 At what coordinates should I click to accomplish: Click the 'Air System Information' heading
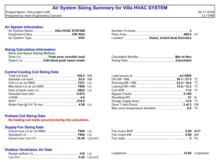point(24,27)
